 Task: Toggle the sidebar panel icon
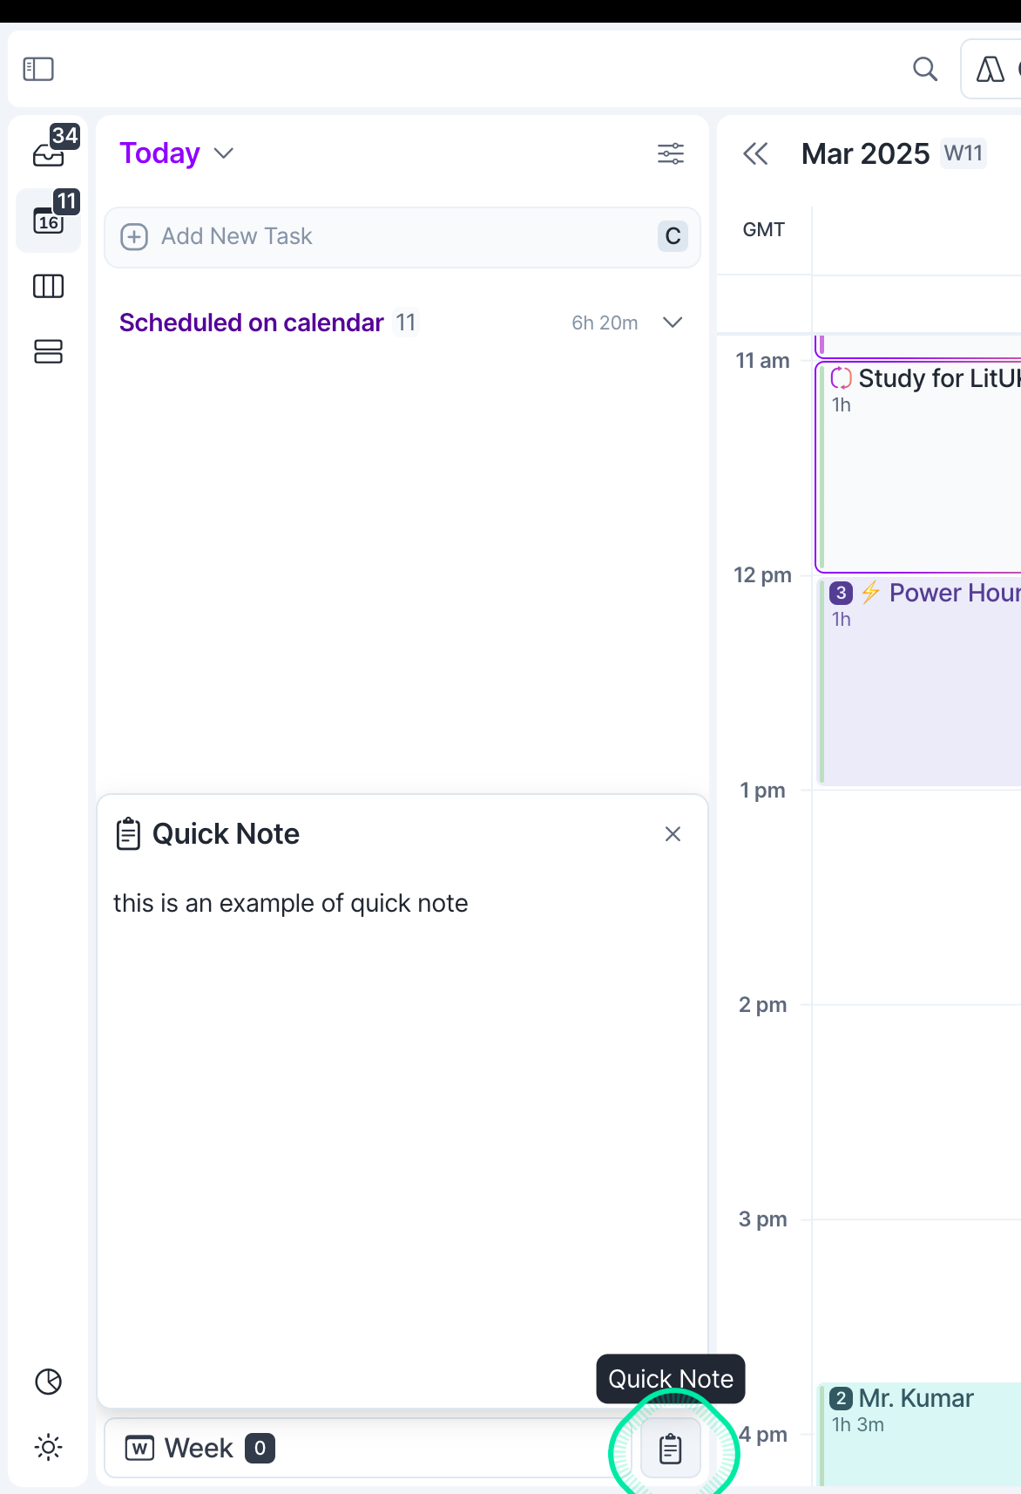pos(38,69)
